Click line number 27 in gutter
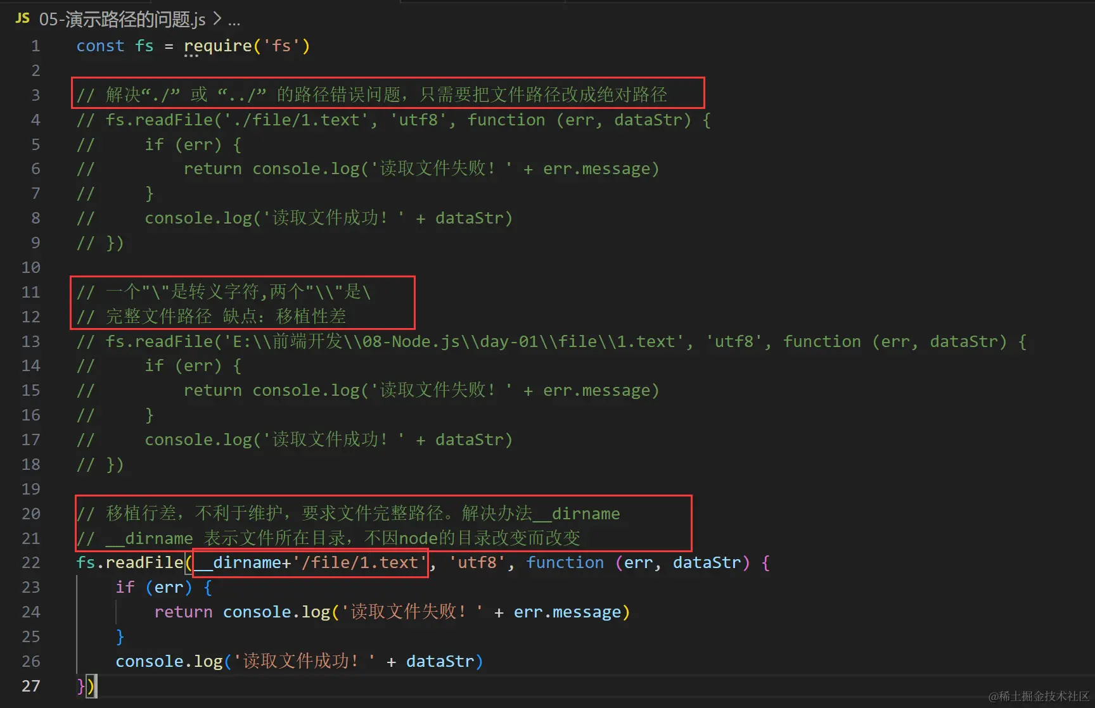Image resolution: width=1095 pixels, height=708 pixels. [30, 686]
